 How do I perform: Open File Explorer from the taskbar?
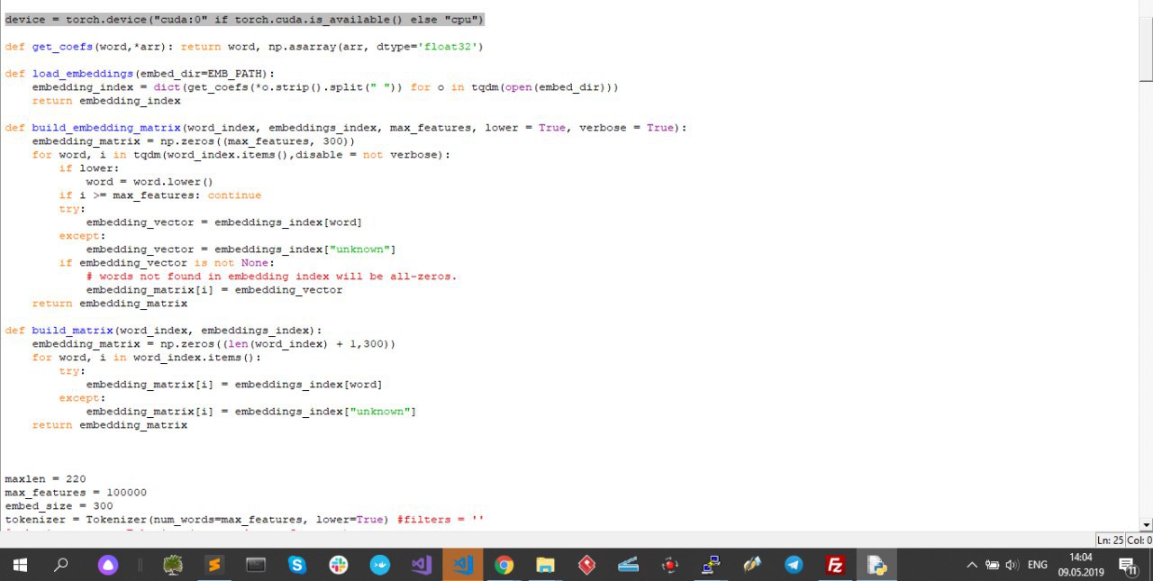tap(545, 565)
